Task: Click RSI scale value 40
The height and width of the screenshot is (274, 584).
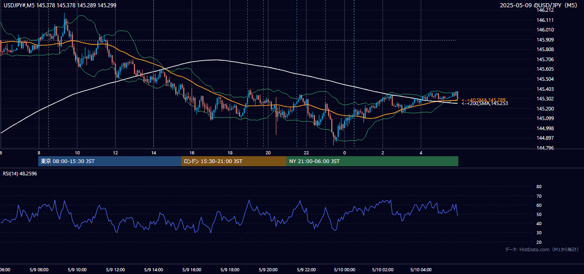Action: pos(539,224)
